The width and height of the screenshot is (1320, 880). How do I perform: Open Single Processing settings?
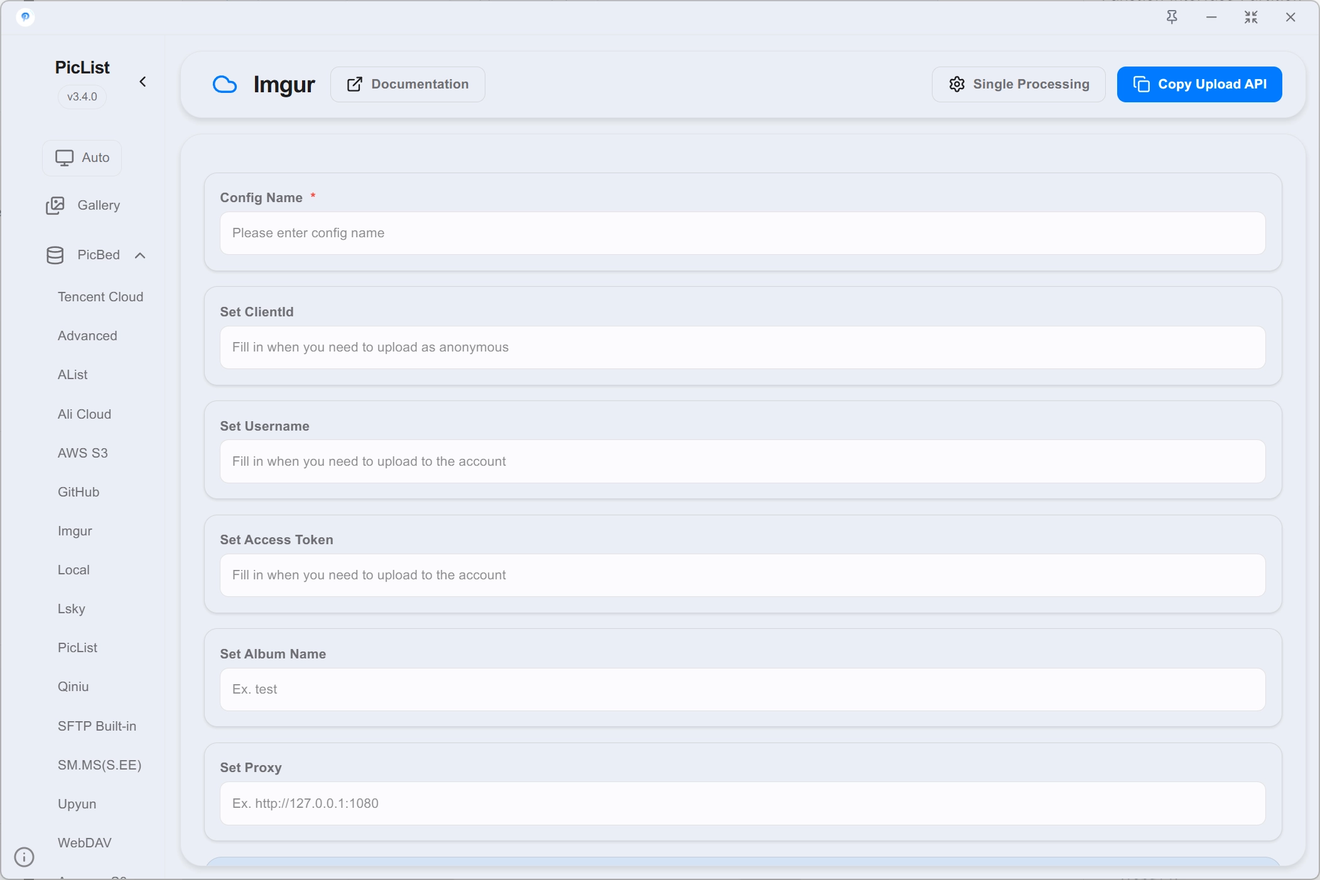pos(1019,84)
